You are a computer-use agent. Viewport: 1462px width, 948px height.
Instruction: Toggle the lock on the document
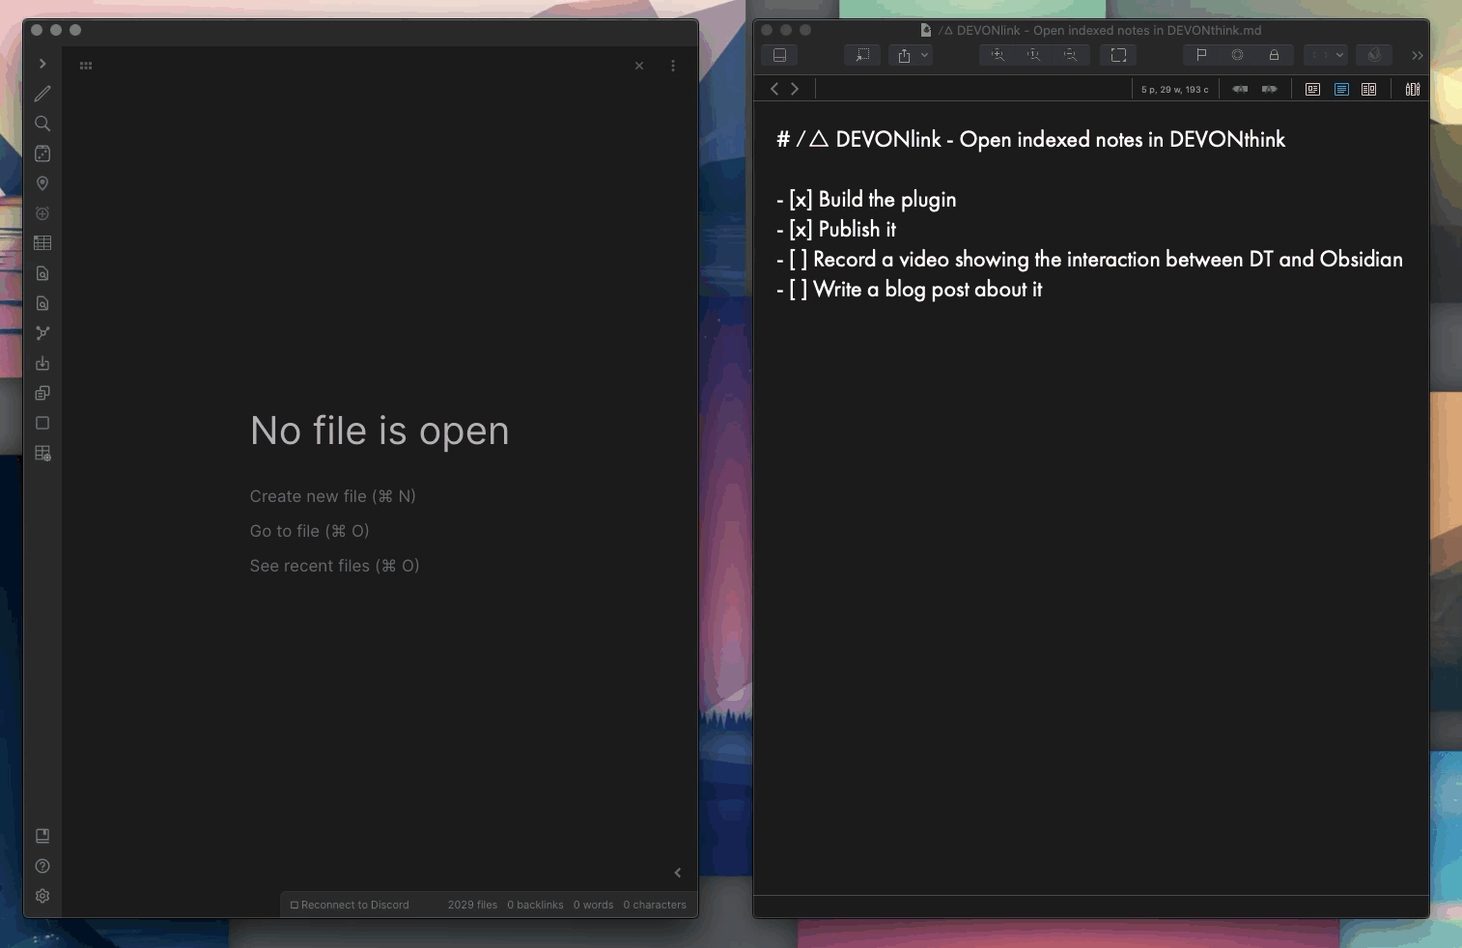coord(1274,55)
